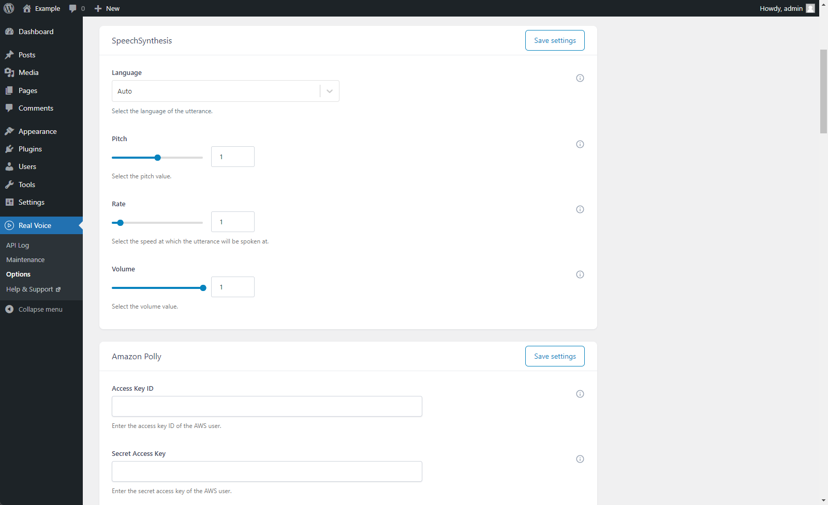
Task: Click the info icon beside Pitch
Action: [x=580, y=144]
